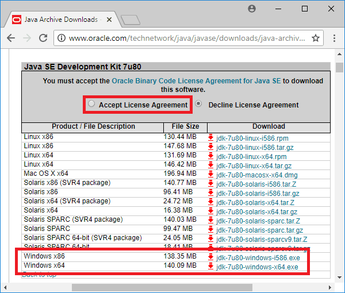Click red download arrow for windows-x64.exe
Screen dimensions: 345x293
[x=210, y=266]
